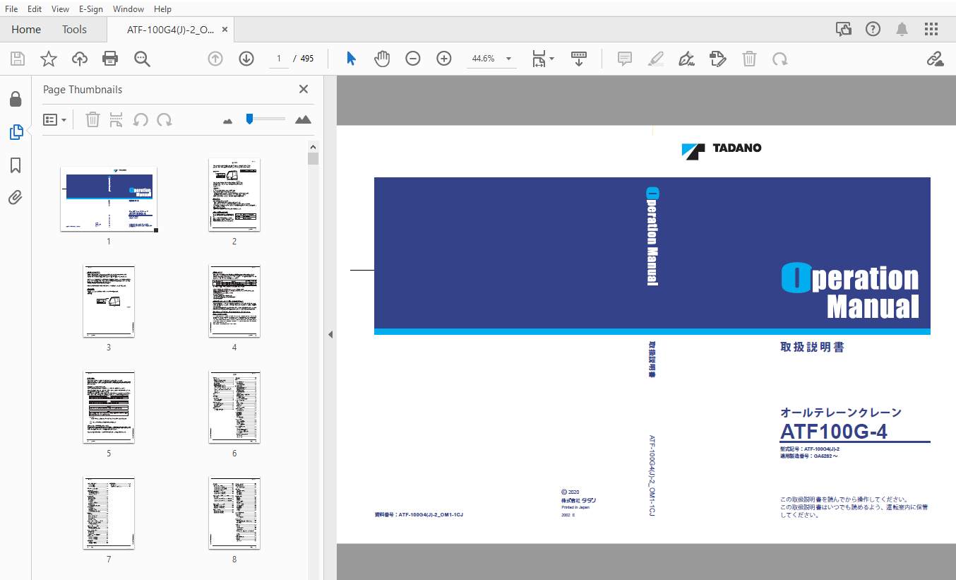This screenshot has width=956, height=580.
Task: Expand fit page tool dropdown arrow
Action: click(552, 59)
